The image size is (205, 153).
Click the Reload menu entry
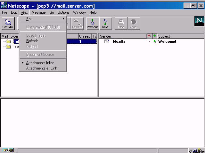tap(43, 46)
